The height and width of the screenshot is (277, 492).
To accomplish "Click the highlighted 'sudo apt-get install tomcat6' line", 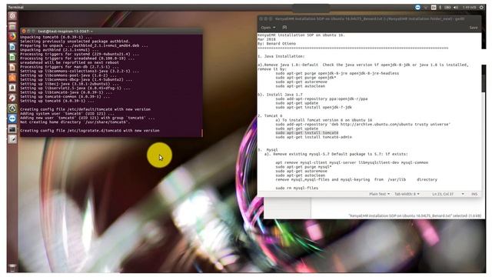I will tap(307, 133).
